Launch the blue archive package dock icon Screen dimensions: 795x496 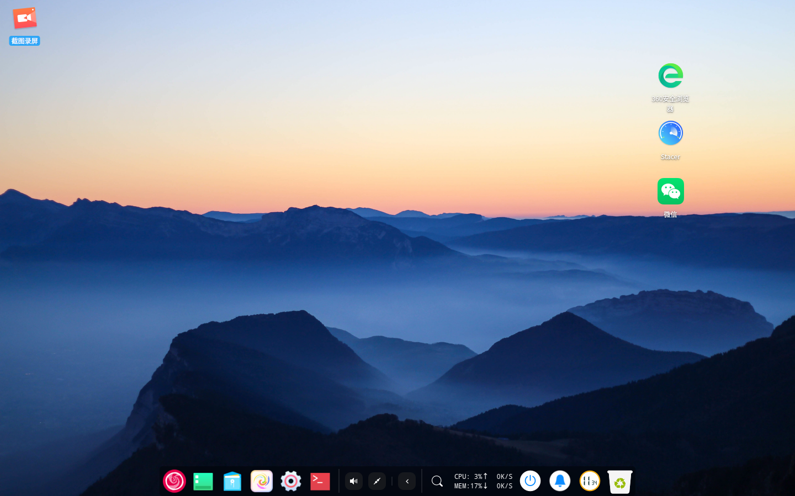point(232,481)
